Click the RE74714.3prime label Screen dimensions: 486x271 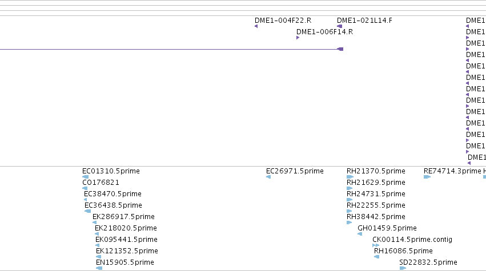point(452,171)
